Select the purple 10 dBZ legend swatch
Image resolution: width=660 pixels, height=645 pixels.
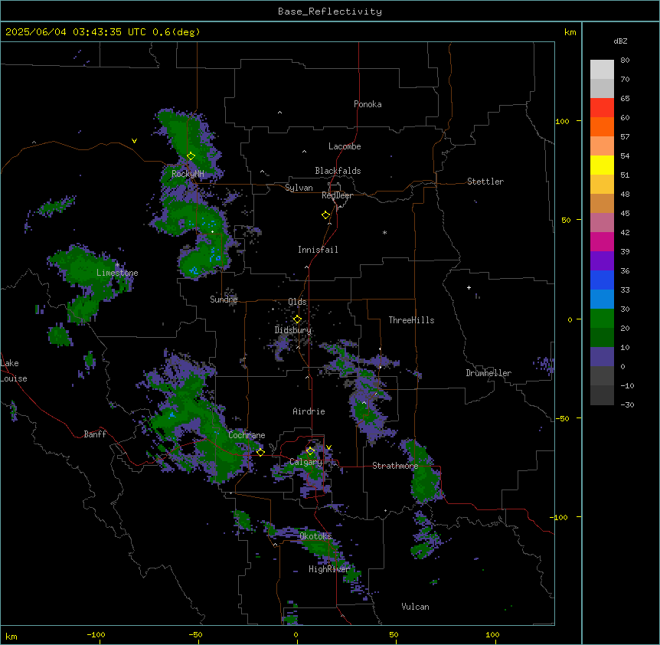pyautogui.click(x=602, y=357)
